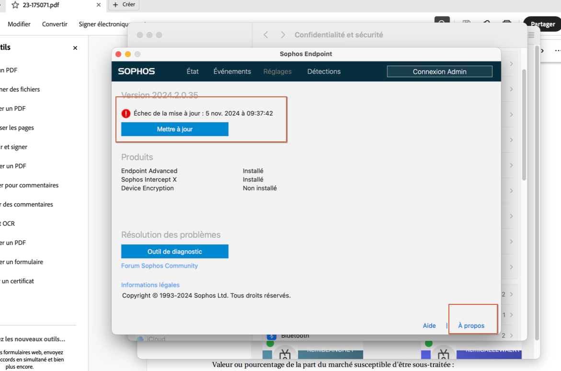Viewport: 561px width, 371px height.
Task: Click the Acrobat save icon
Action: click(x=467, y=22)
